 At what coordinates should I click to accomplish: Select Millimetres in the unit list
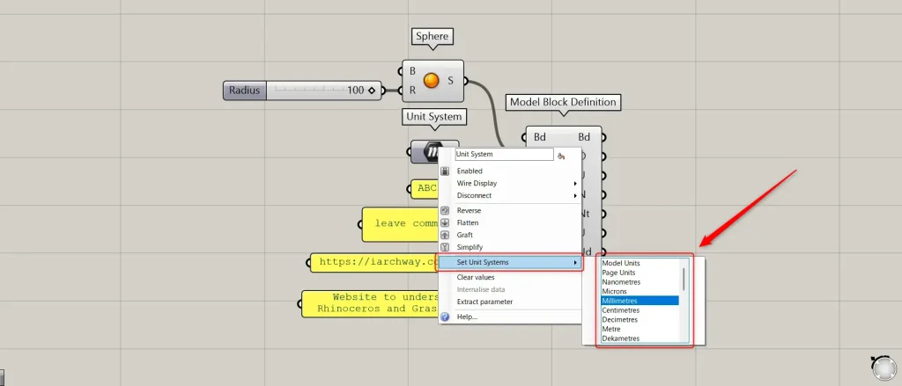[640, 301]
